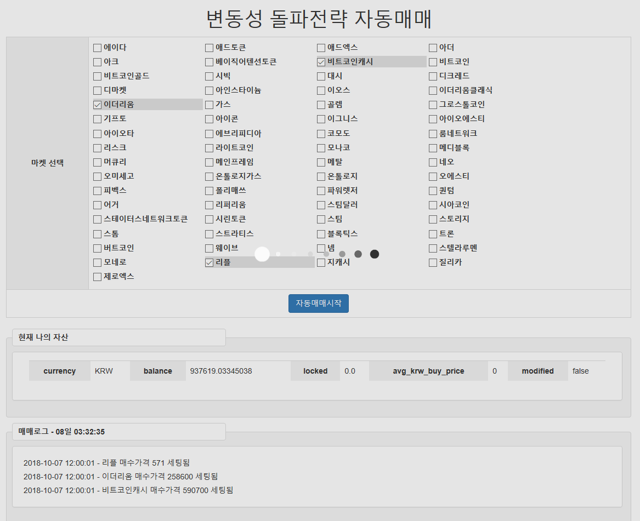The image size is (640, 521).
Task: Click the 937619.03345038 balance value
Action: [x=221, y=371]
